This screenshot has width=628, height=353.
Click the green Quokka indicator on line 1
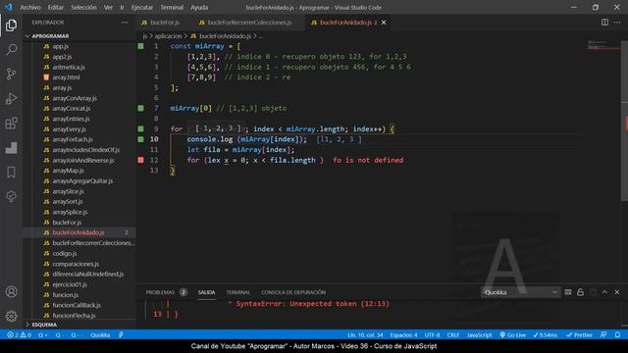click(x=141, y=46)
